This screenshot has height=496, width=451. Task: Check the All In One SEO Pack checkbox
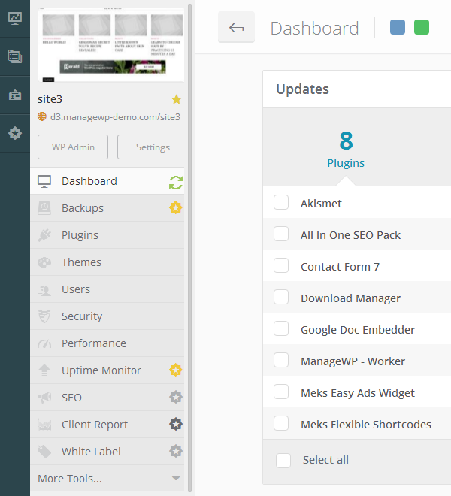pyautogui.click(x=281, y=234)
